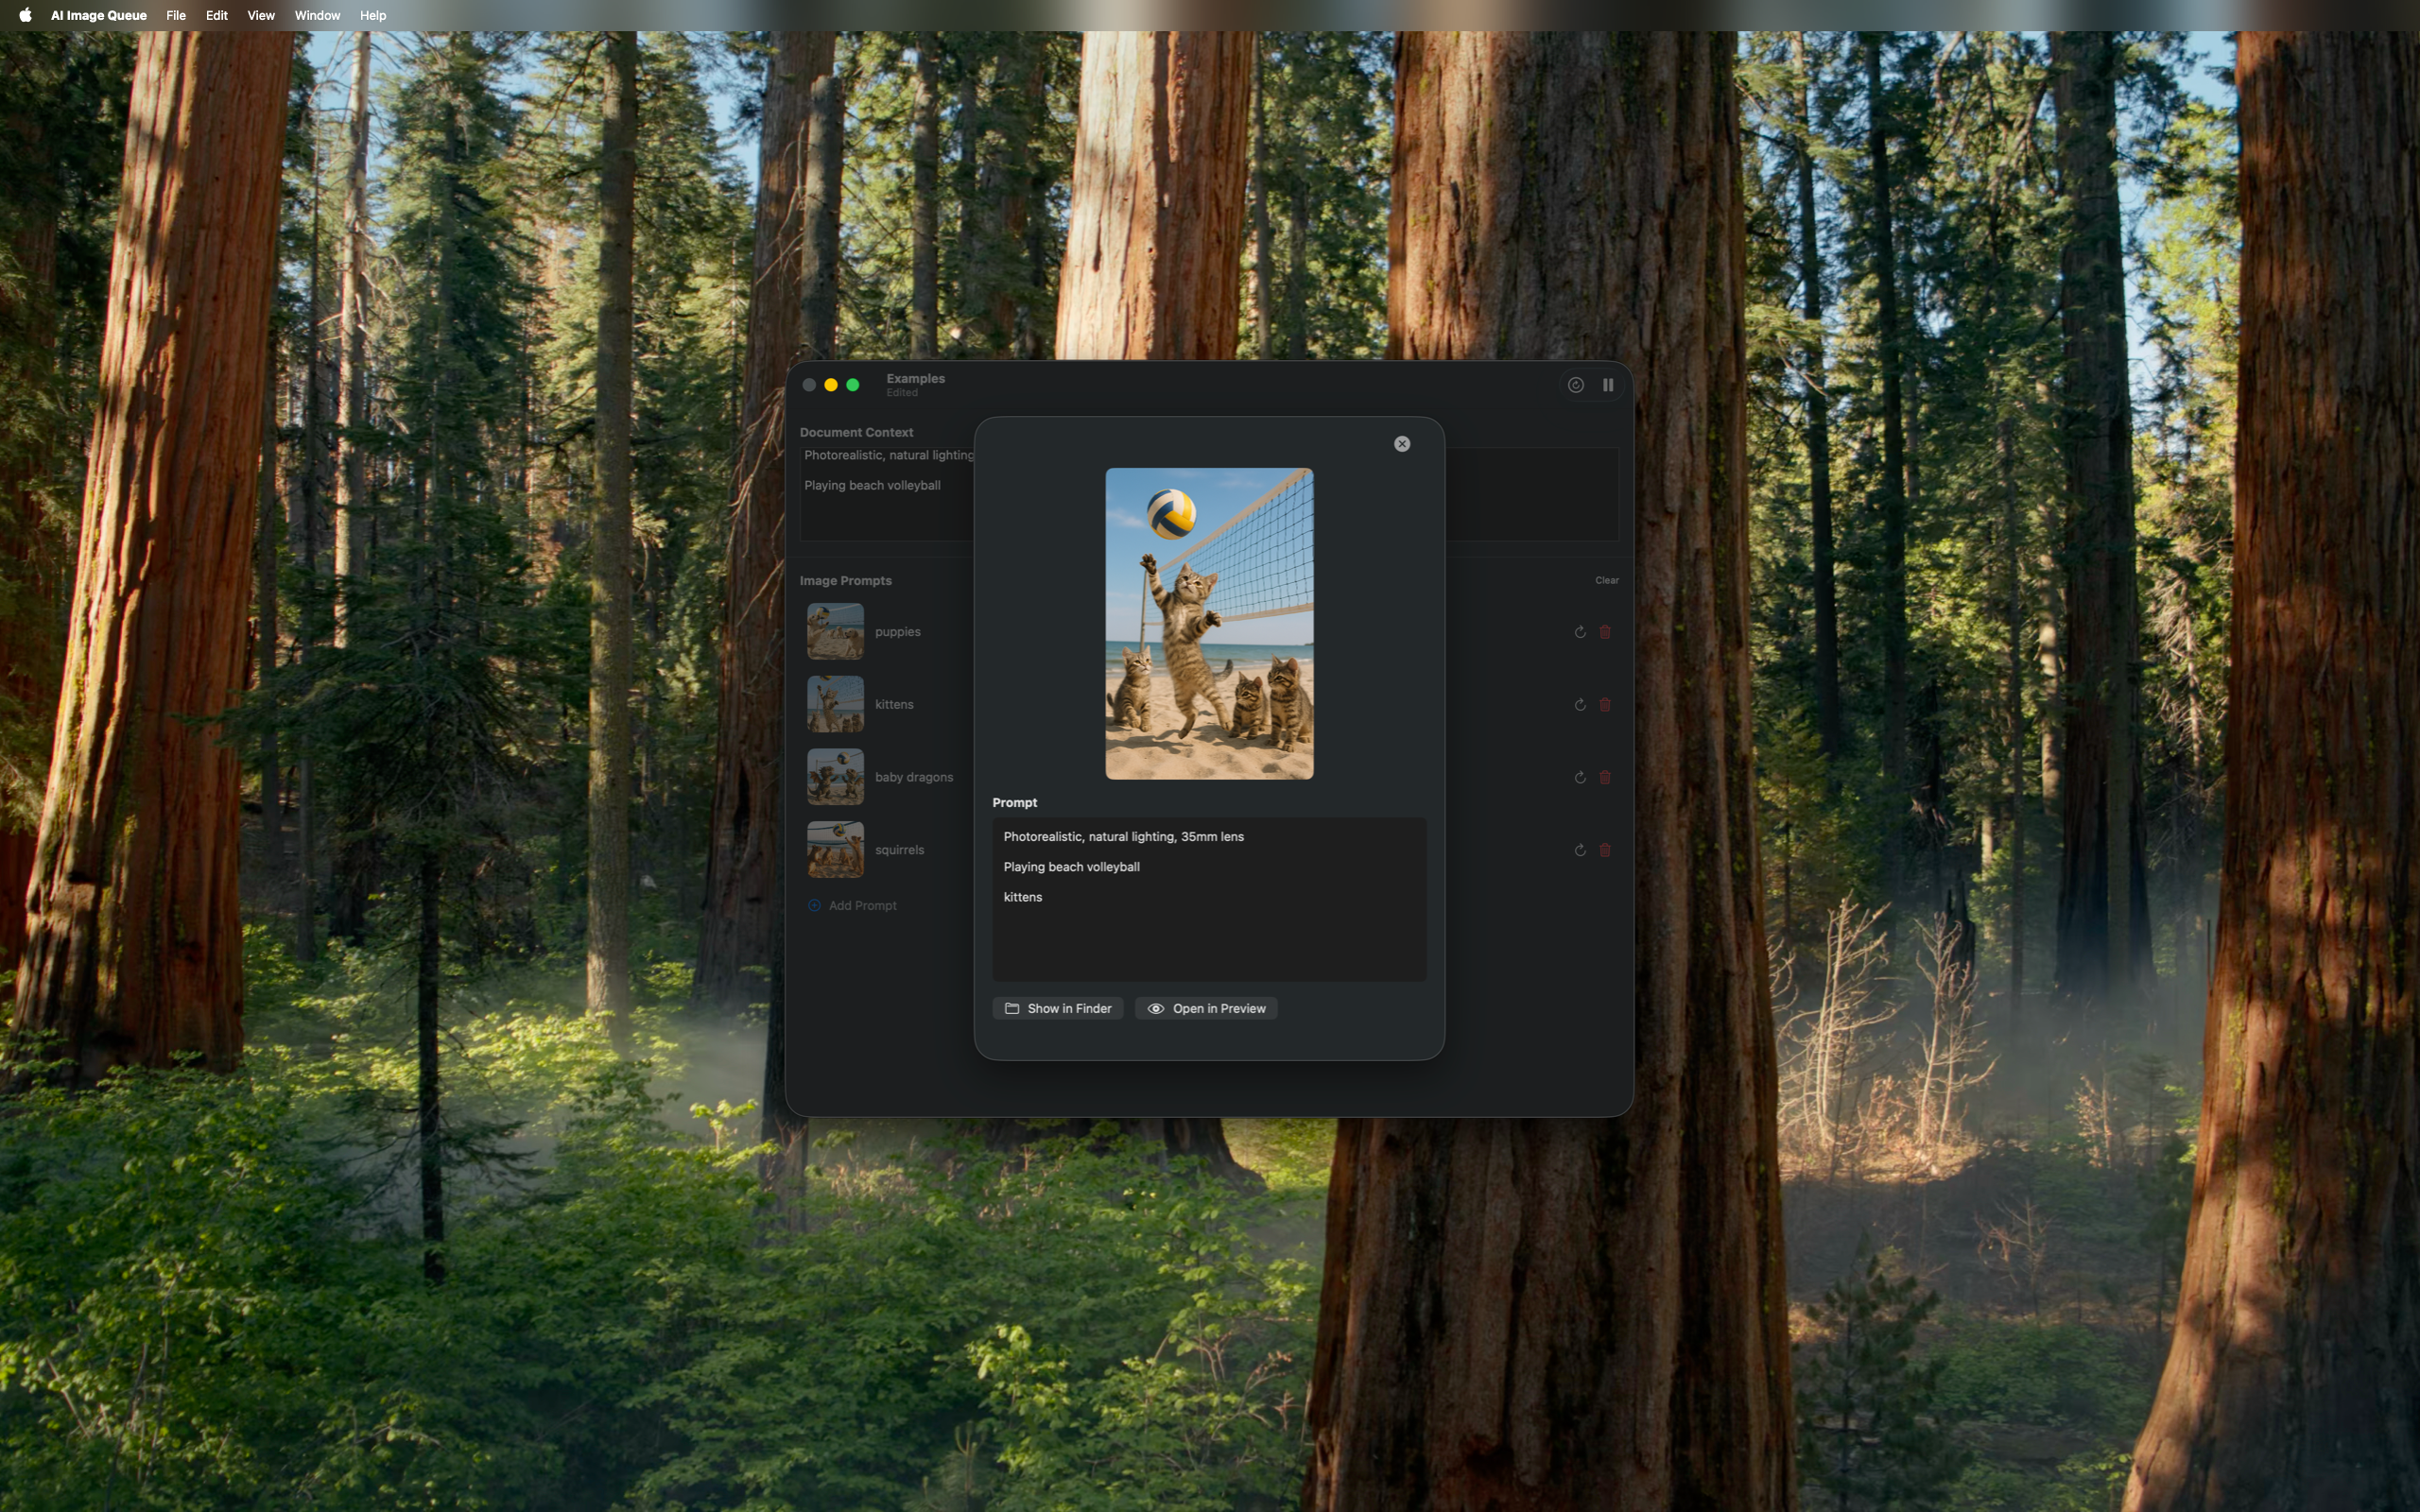The image size is (2420, 1512).
Task: Click inside the Prompt text box
Action: pos(1208,900)
